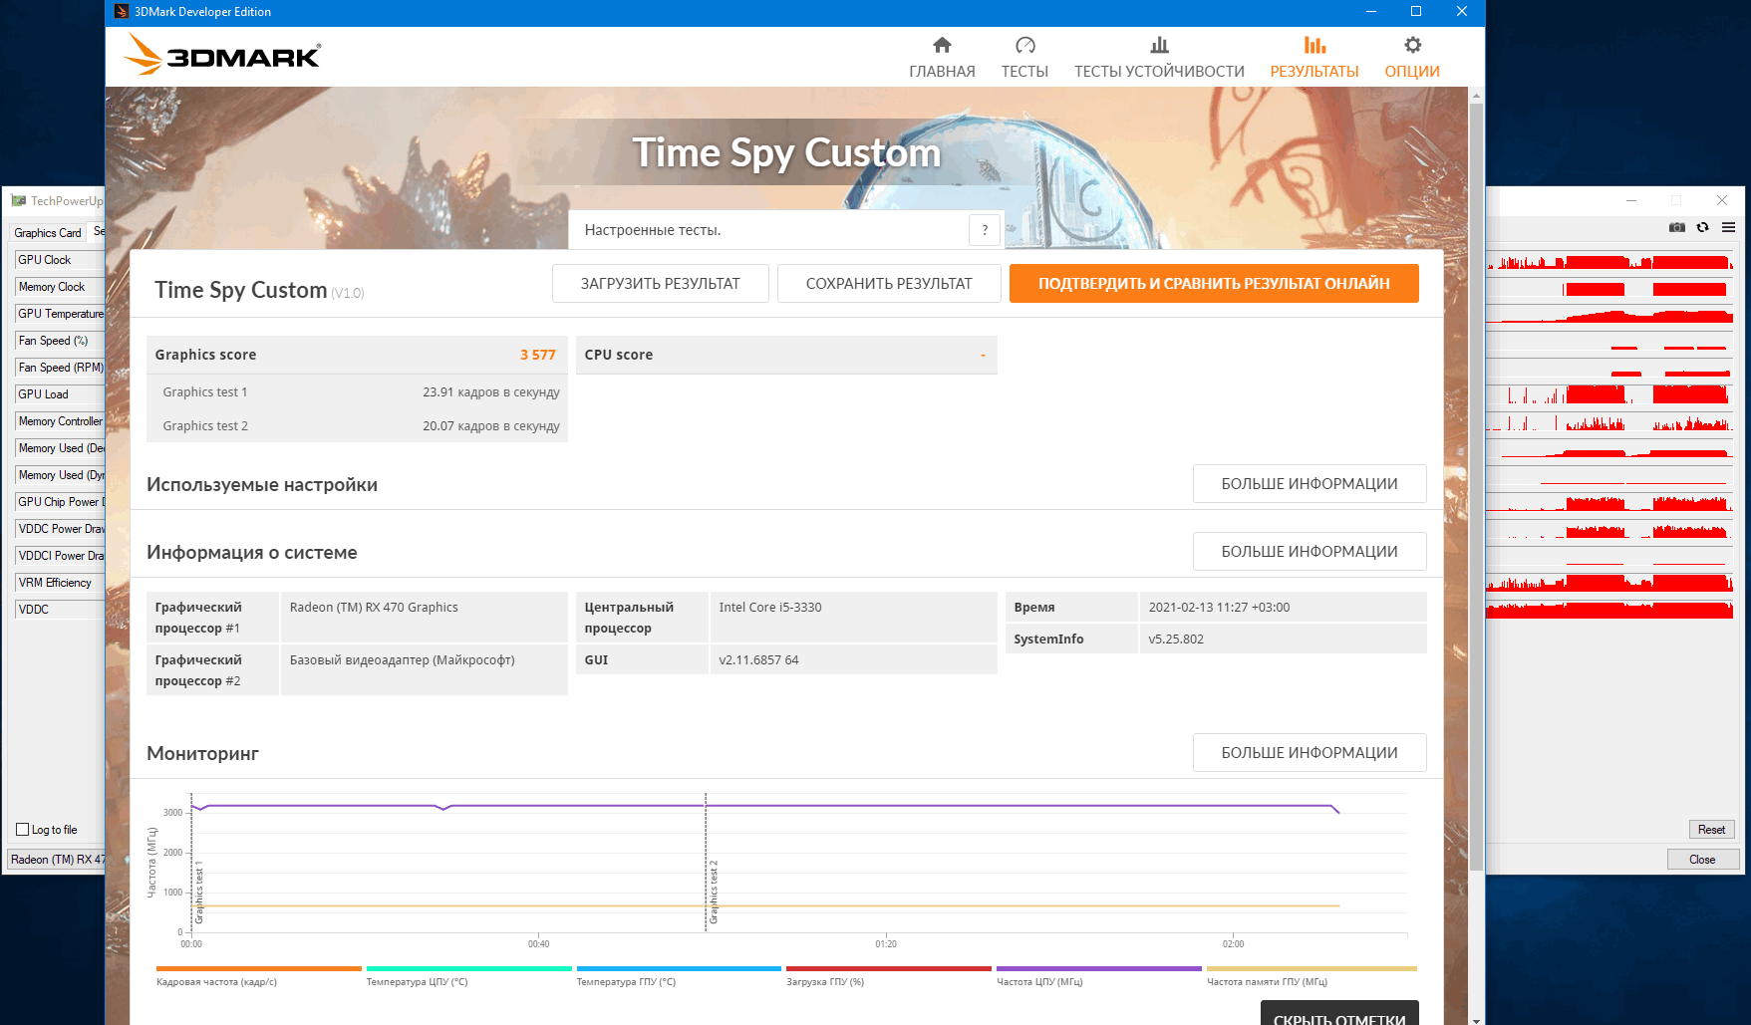Click СОХРАНИТЬ РЕЗУЛЬТАТ button
The width and height of the screenshot is (1751, 1025).
tap(889, 283)
